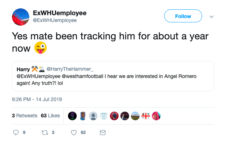Open the green field landscape liker avatar

tap(135, 116)
